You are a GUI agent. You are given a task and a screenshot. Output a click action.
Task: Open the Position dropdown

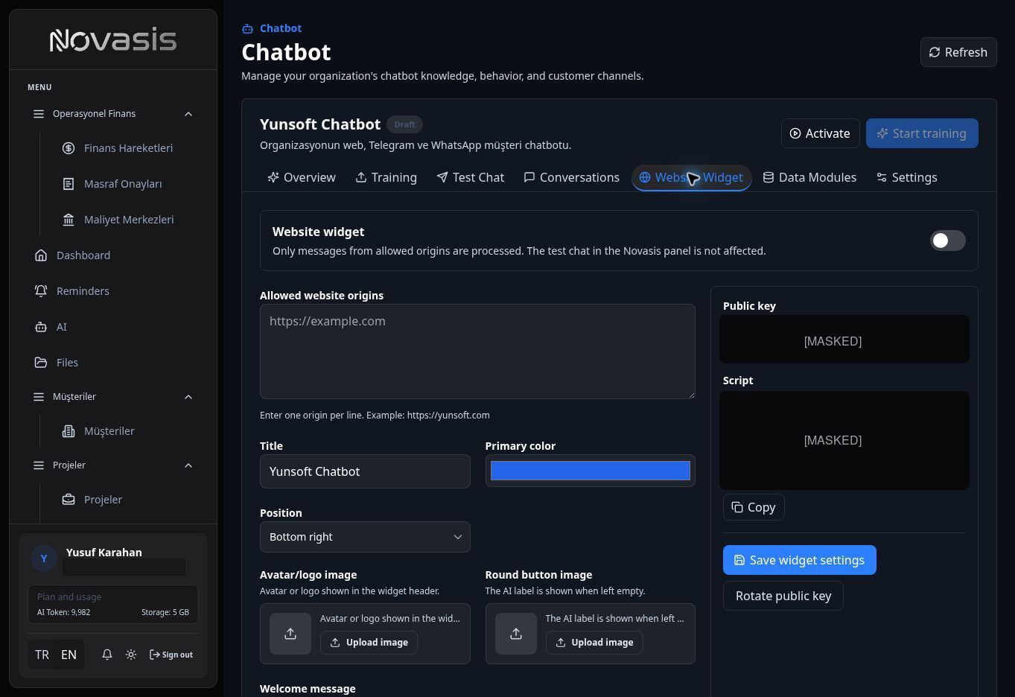click(x=365, y=537)
